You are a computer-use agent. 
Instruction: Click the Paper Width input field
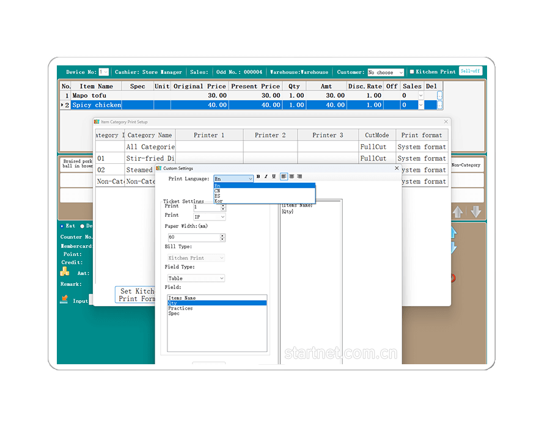click(193, 237)
